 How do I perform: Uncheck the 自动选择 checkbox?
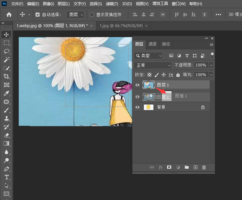tap(37, 15)
